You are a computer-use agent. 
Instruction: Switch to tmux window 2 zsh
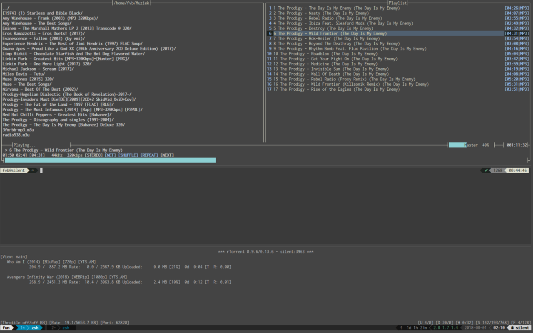[60, 328]
